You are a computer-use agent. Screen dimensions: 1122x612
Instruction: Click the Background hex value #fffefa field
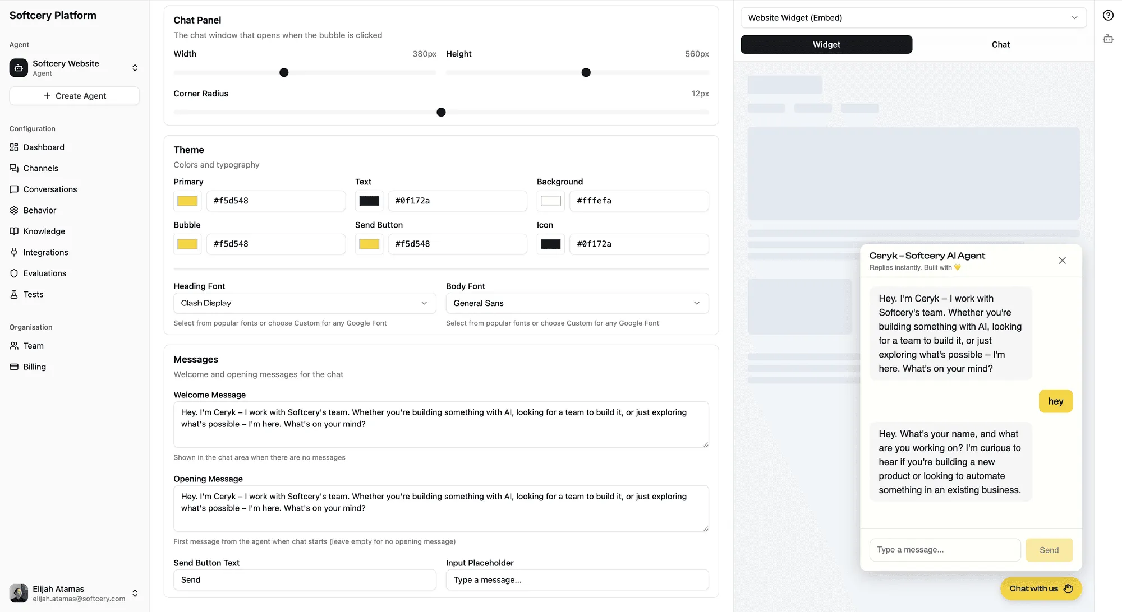[639, 201]
